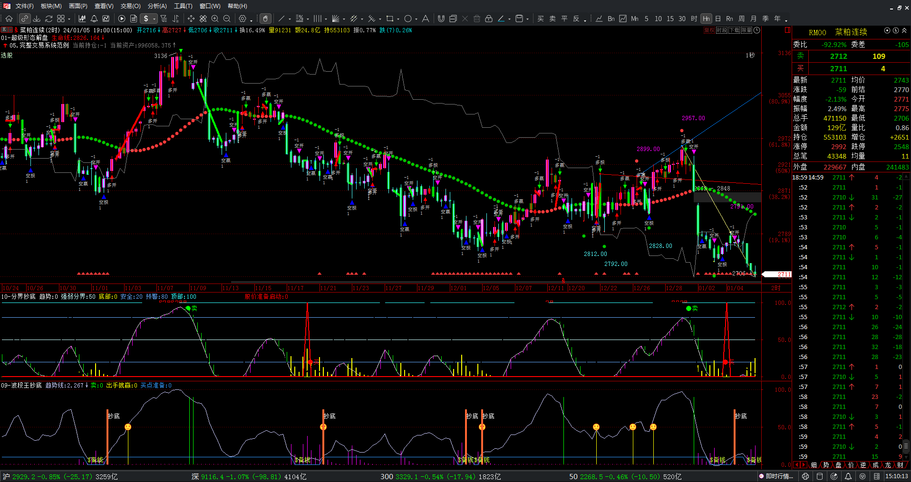The height and width of the screenshot is (482, 911).
Task: Switch to the 15 minute period
Action: (670, 19)
